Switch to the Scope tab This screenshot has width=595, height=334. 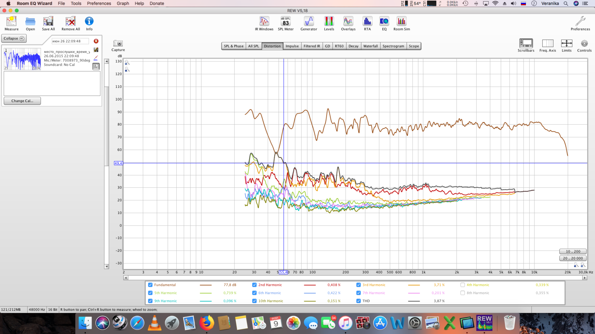[x=414, y=46]
